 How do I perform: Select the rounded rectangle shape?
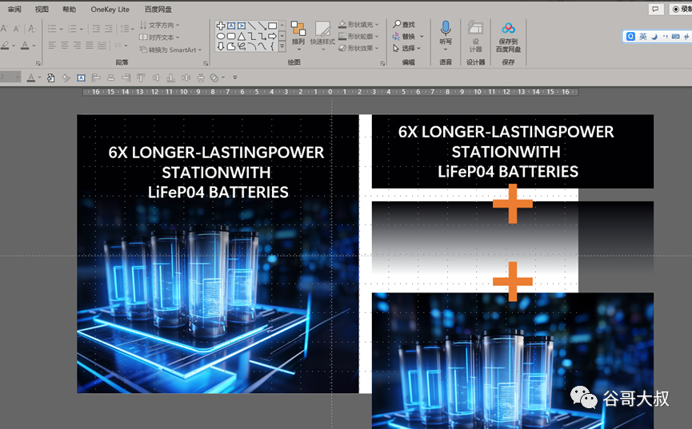click(x=231, y=36)
